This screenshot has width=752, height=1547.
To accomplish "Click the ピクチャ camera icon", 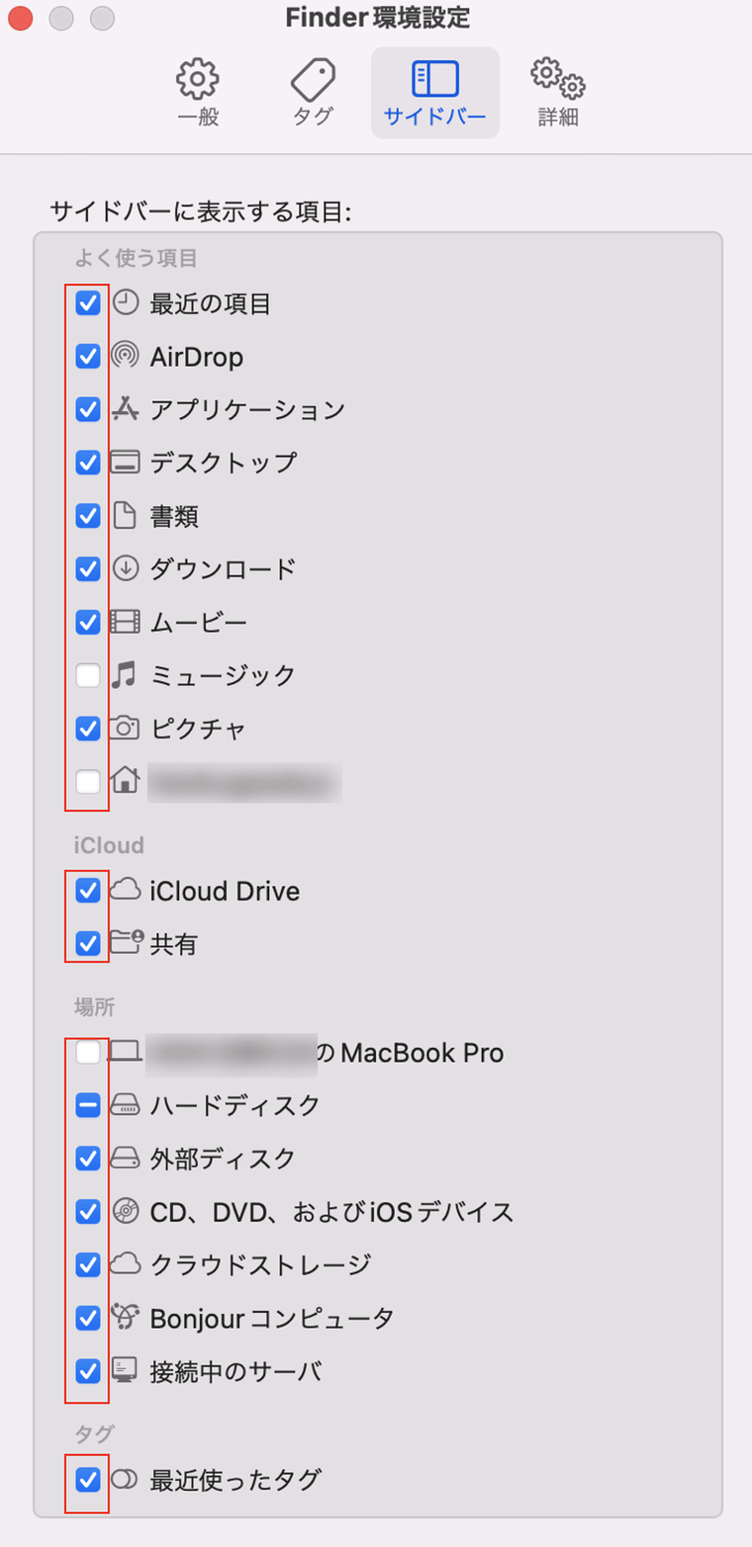I will pos(125,728).
